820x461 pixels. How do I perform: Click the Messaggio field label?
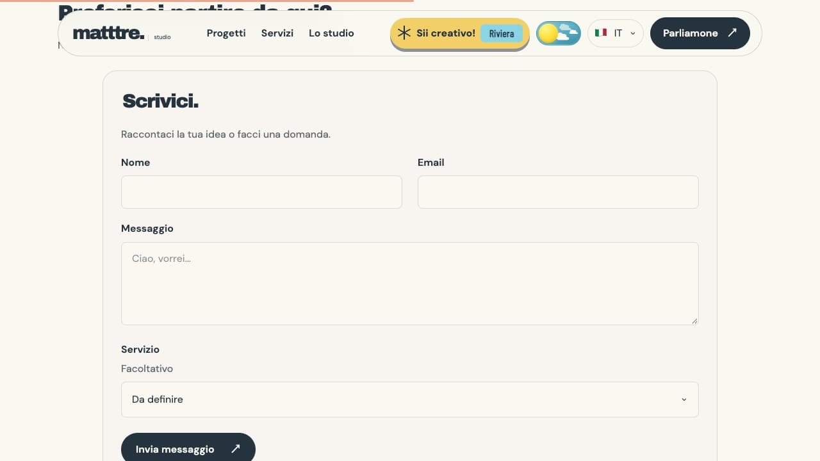click(147, 229)
